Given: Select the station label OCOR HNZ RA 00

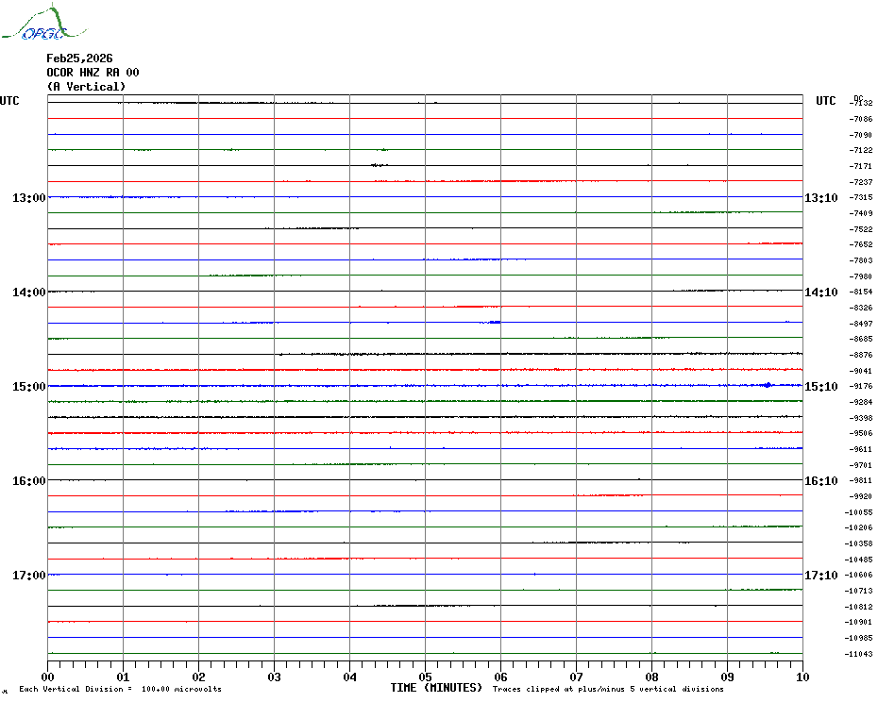Looking at the screenshot, I should (x=93, y=73).
